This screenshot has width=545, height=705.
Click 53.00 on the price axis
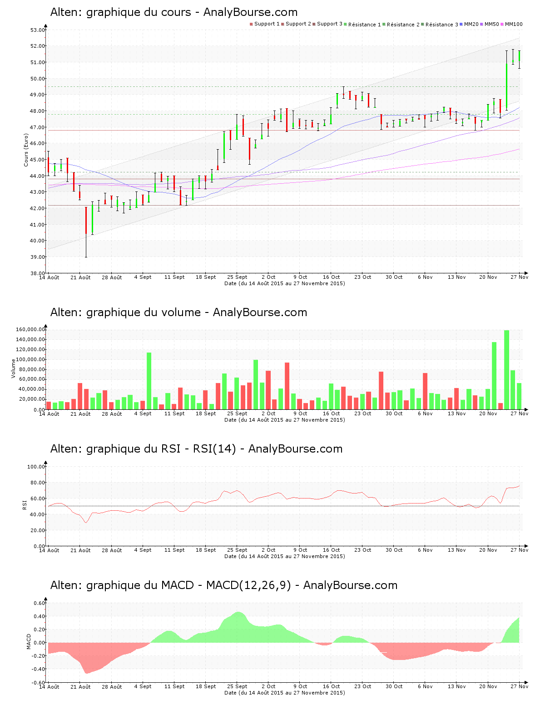tap(38, 30)
